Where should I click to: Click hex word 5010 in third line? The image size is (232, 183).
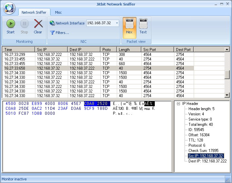pos(11,113)
